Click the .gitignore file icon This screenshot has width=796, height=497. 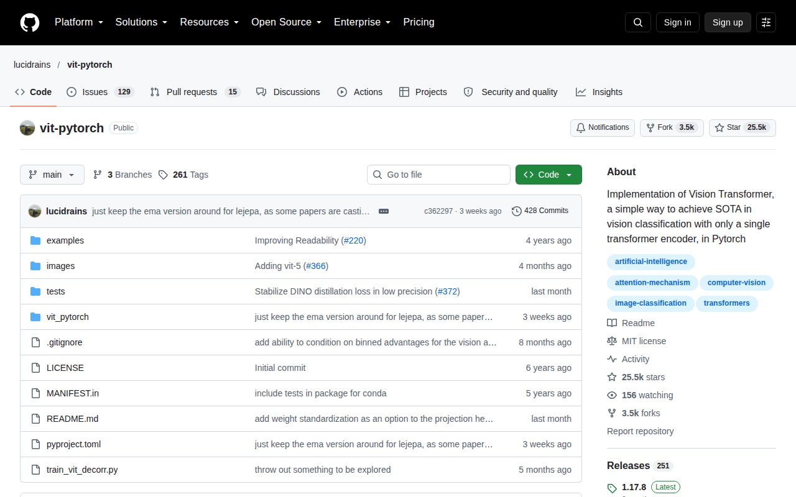pyautogui.click(x=35, y=342)
